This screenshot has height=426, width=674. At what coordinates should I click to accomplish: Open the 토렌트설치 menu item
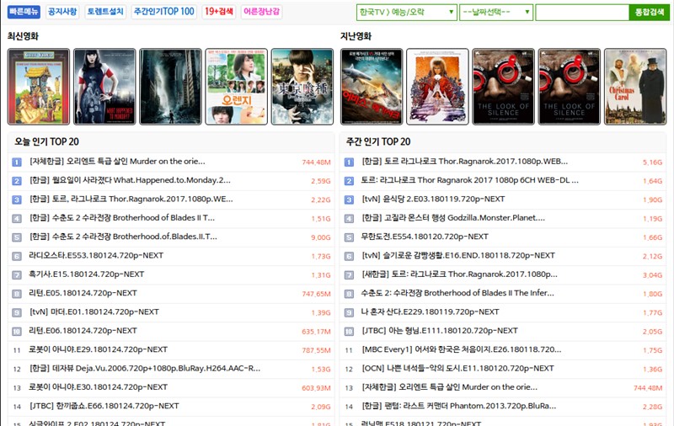(105, 12)
